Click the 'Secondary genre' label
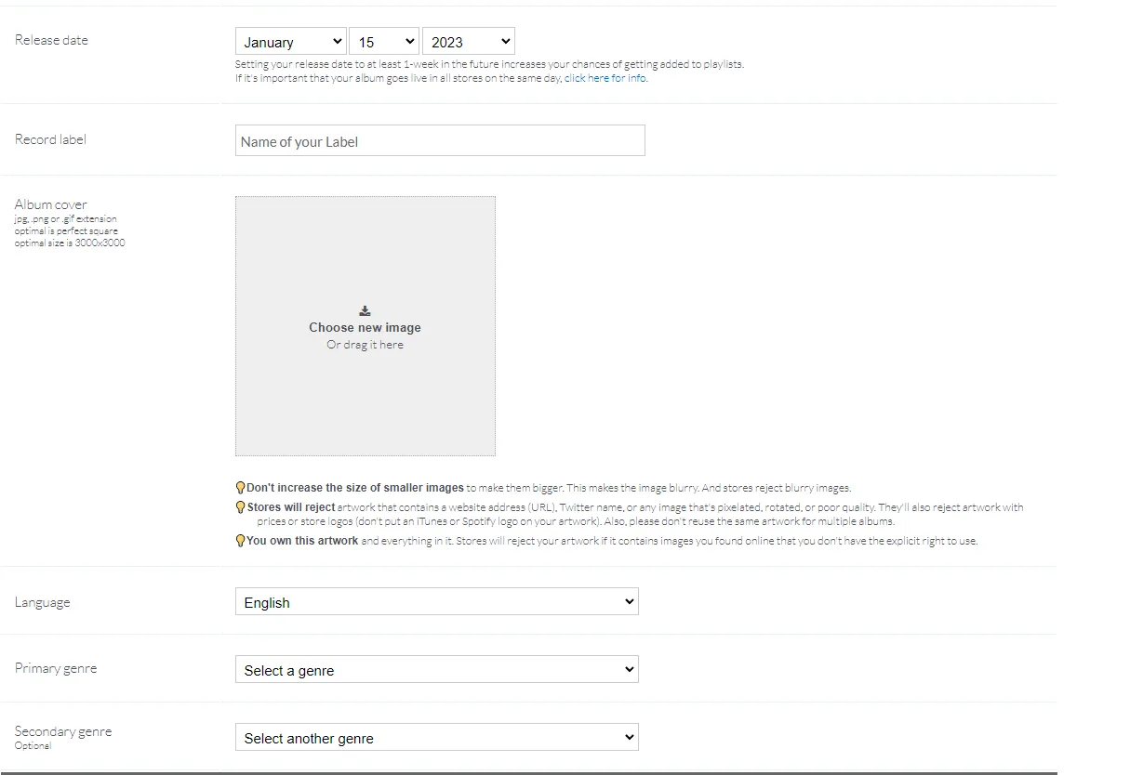This screenshot has height=775, width=1130. 63,731
